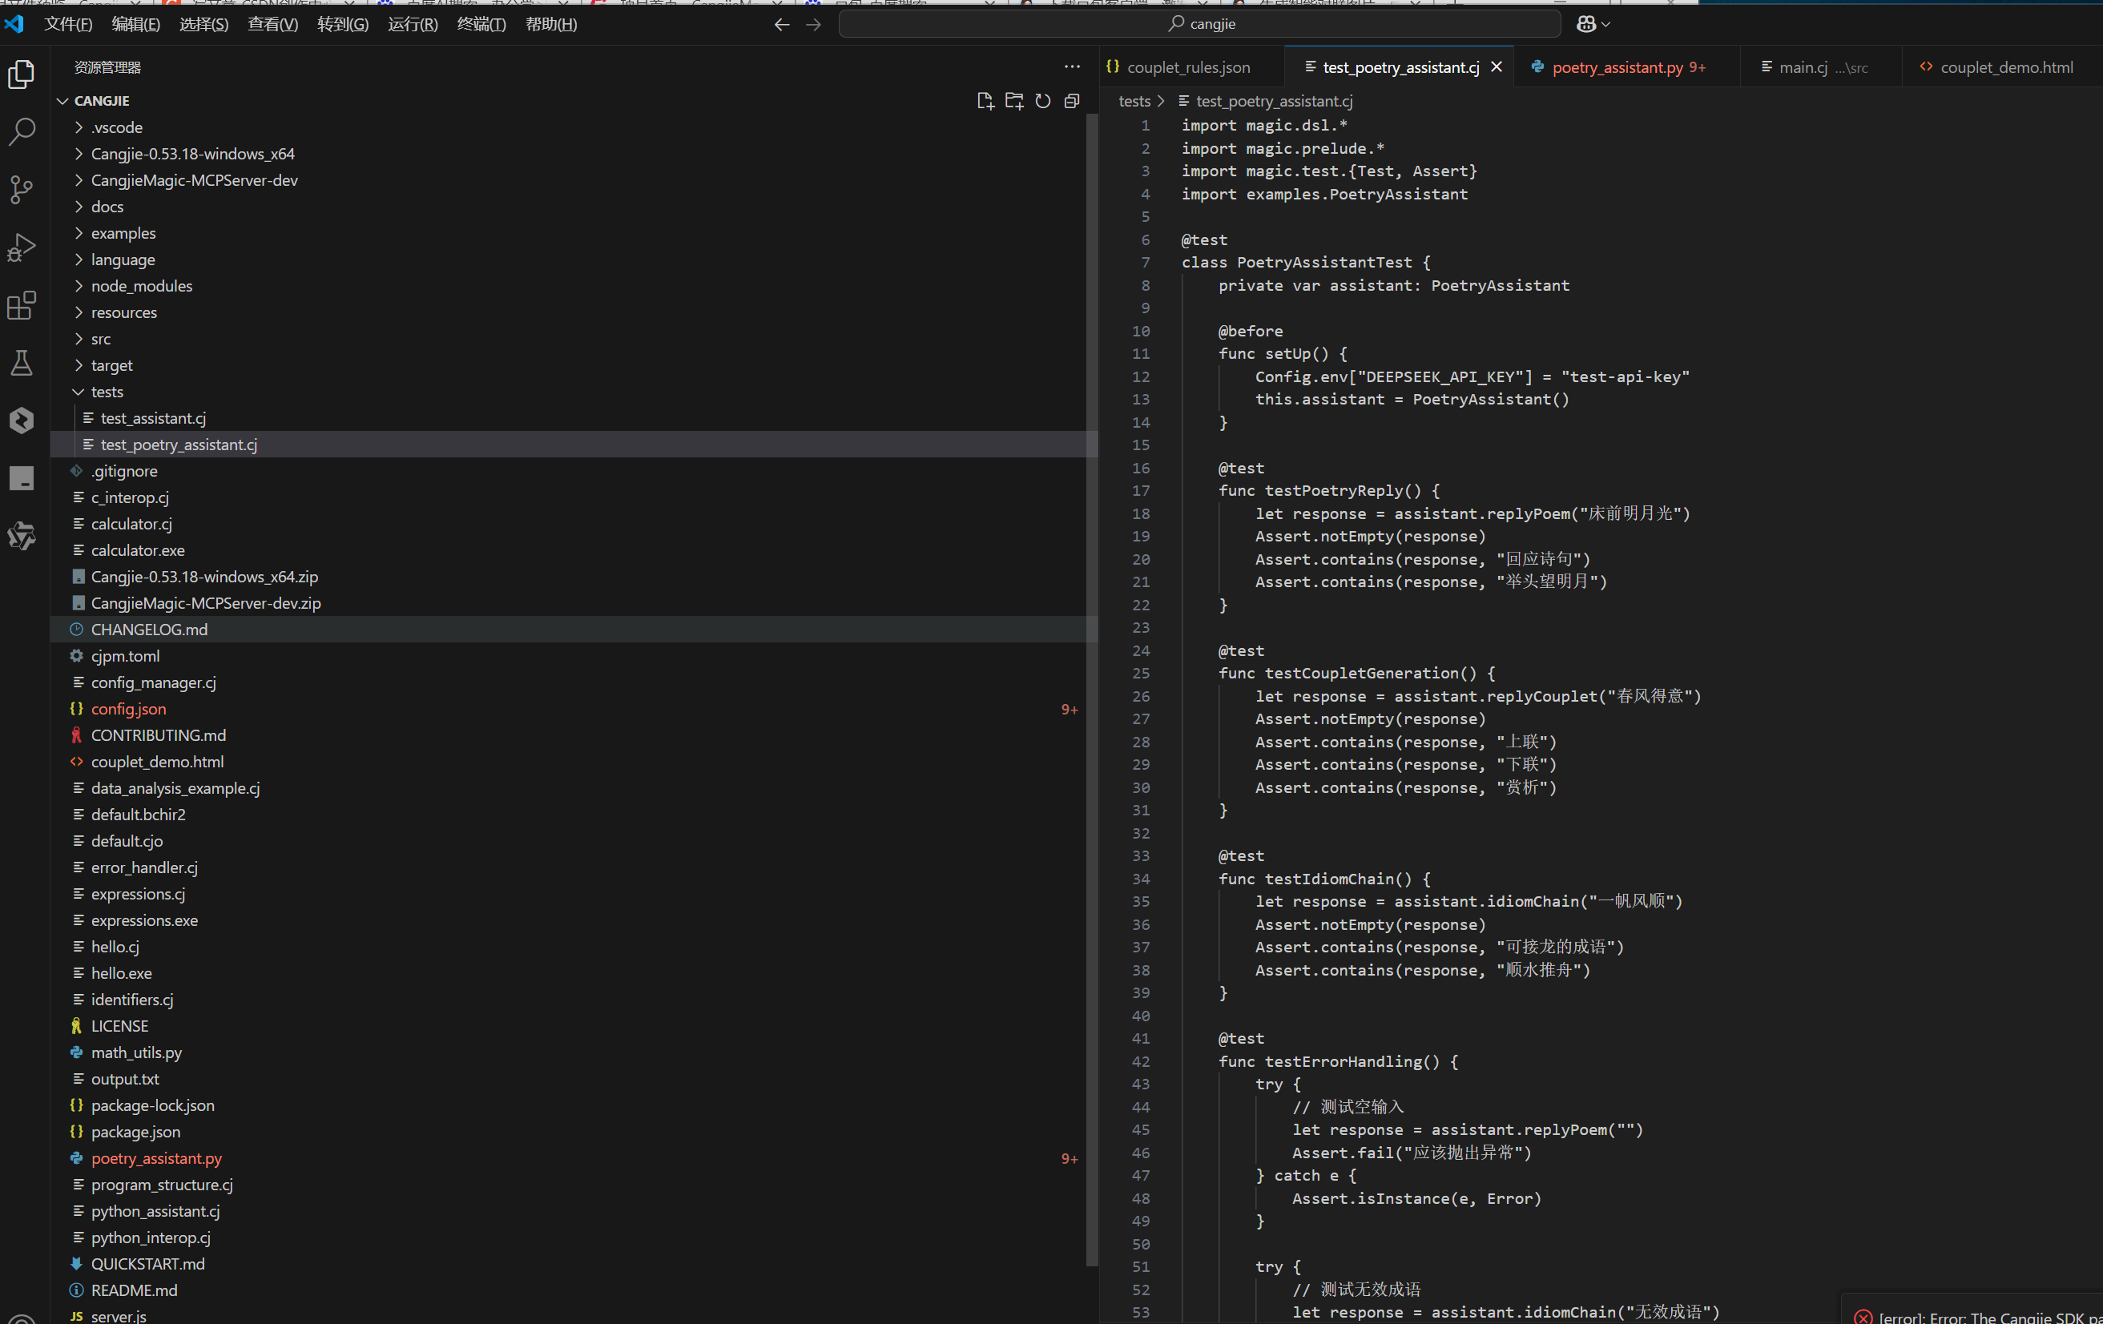This screenshot has height=1324, width=2103.
Task: Collapse all folders in explorer
Action: (x=1072, y=101)
